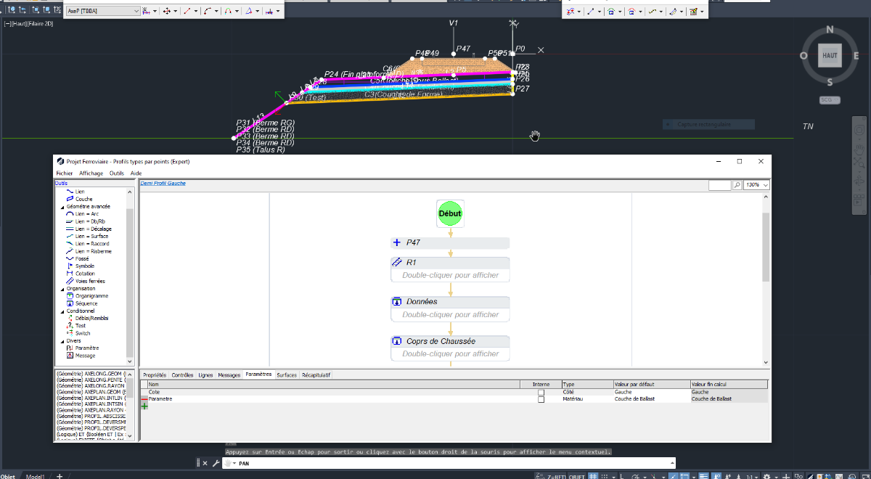Toggle the Interne checkbox for Parametre
This screenshot has height=479, width=871.
point(541,399)
